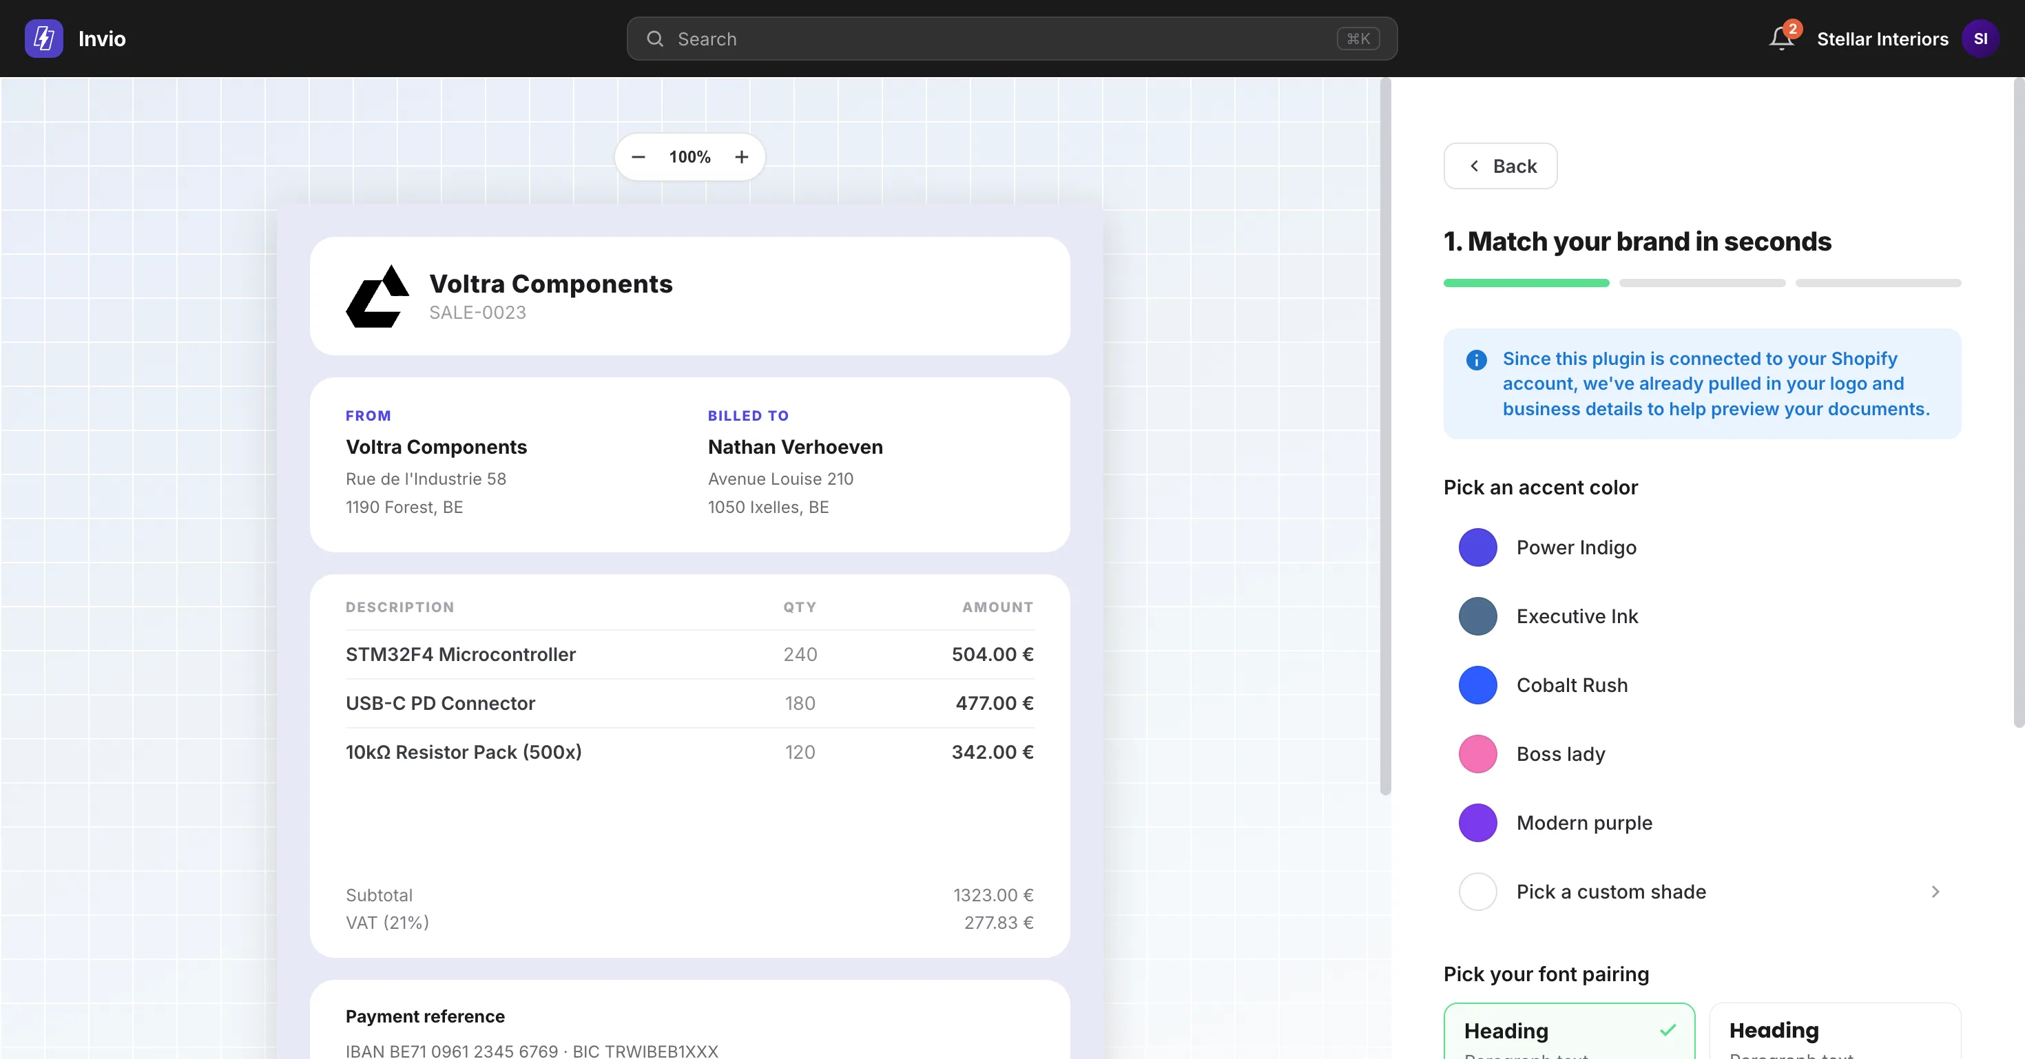Screen dimensions: 2025x1059
Task: Click the BILLED TO section label
Action: (x=749, y=416)
